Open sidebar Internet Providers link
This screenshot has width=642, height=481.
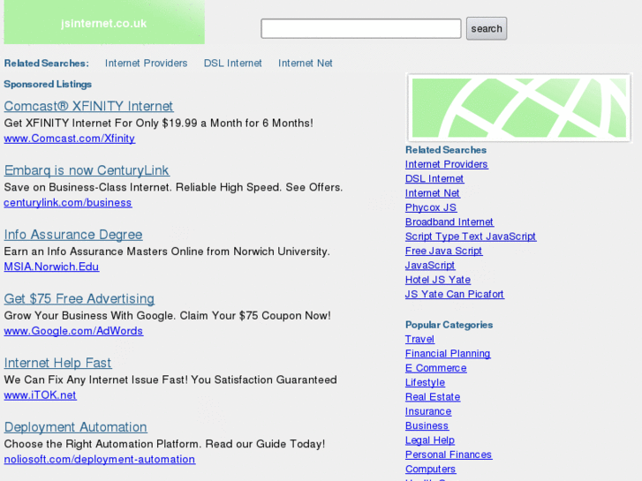pyautogui.click(x=447, y=164)
